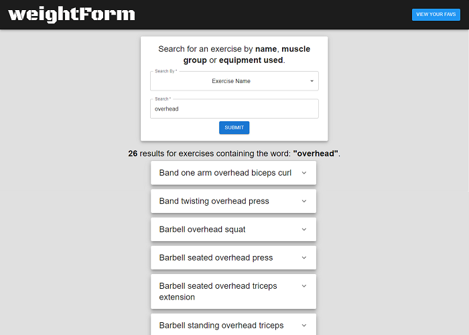The image size is (469, 335).
Task: Expand Band twisting overhead press
Action: point(214,201)
